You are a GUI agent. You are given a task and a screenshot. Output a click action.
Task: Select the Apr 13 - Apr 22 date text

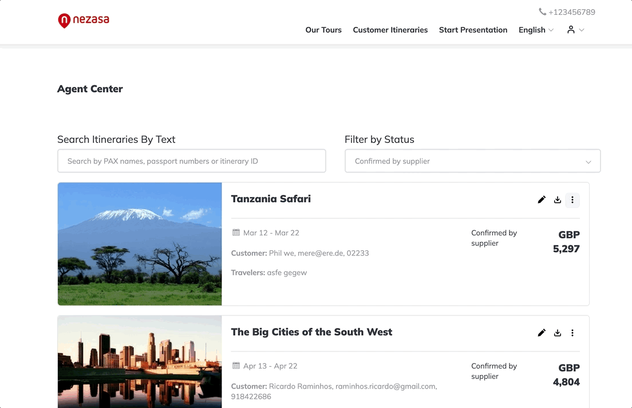(270, 366)
